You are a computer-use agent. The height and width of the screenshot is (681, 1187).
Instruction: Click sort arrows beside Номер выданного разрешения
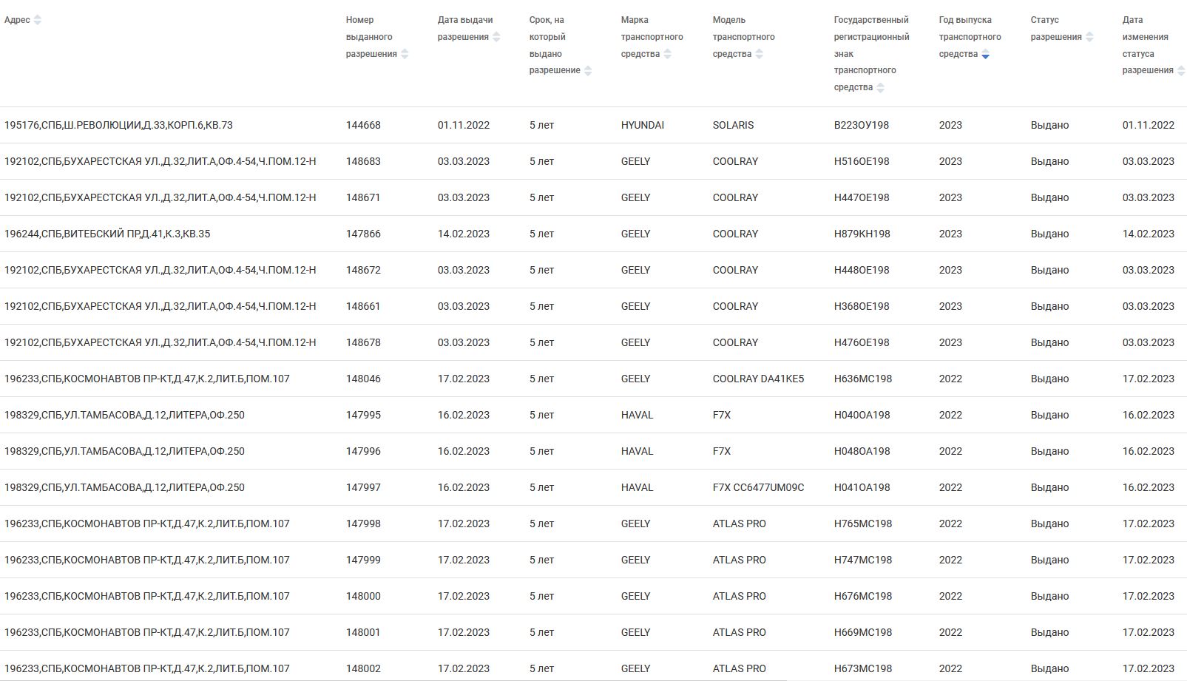tap(405, 54)
